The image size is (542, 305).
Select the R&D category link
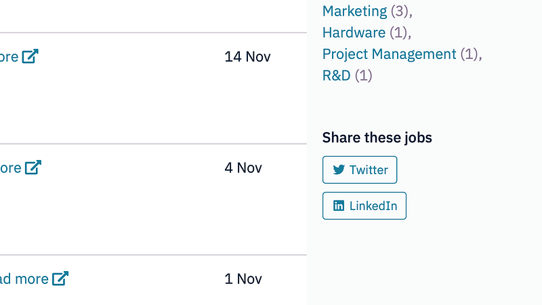tap(337, 75)
